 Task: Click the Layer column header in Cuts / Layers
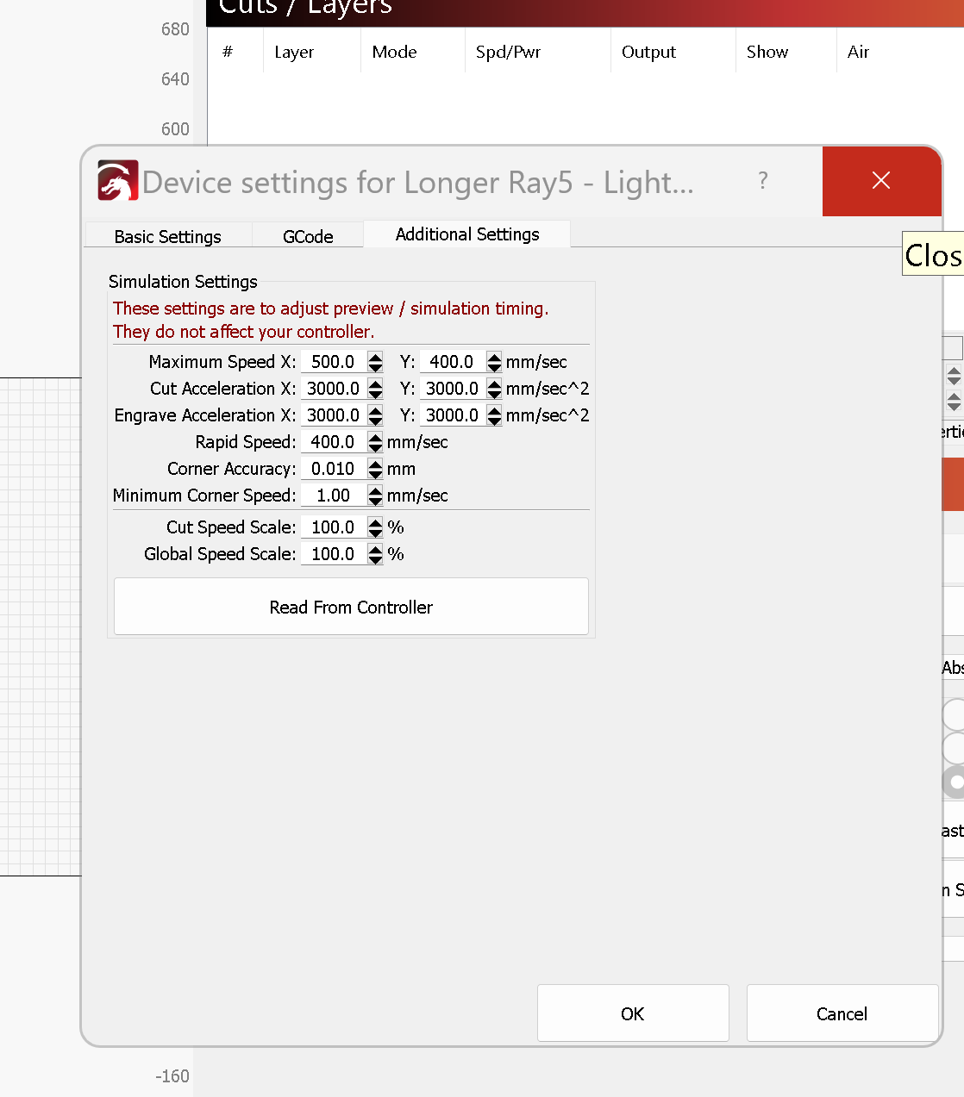[311, 52]
